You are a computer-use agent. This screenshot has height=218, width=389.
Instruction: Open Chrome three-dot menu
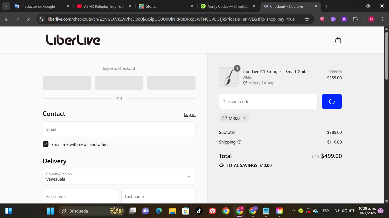point(382,19)
